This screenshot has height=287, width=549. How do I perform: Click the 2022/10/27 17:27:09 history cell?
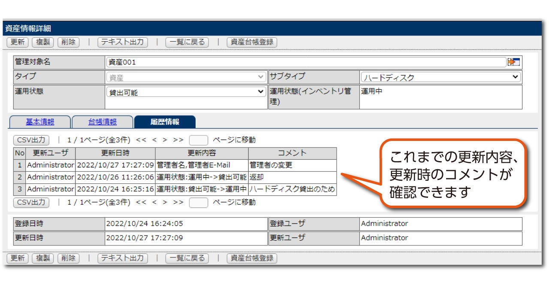(x=115, y=165)
